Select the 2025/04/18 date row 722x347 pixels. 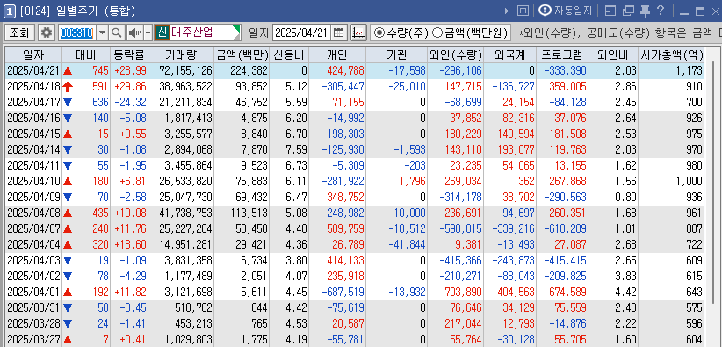click(355, 86)
